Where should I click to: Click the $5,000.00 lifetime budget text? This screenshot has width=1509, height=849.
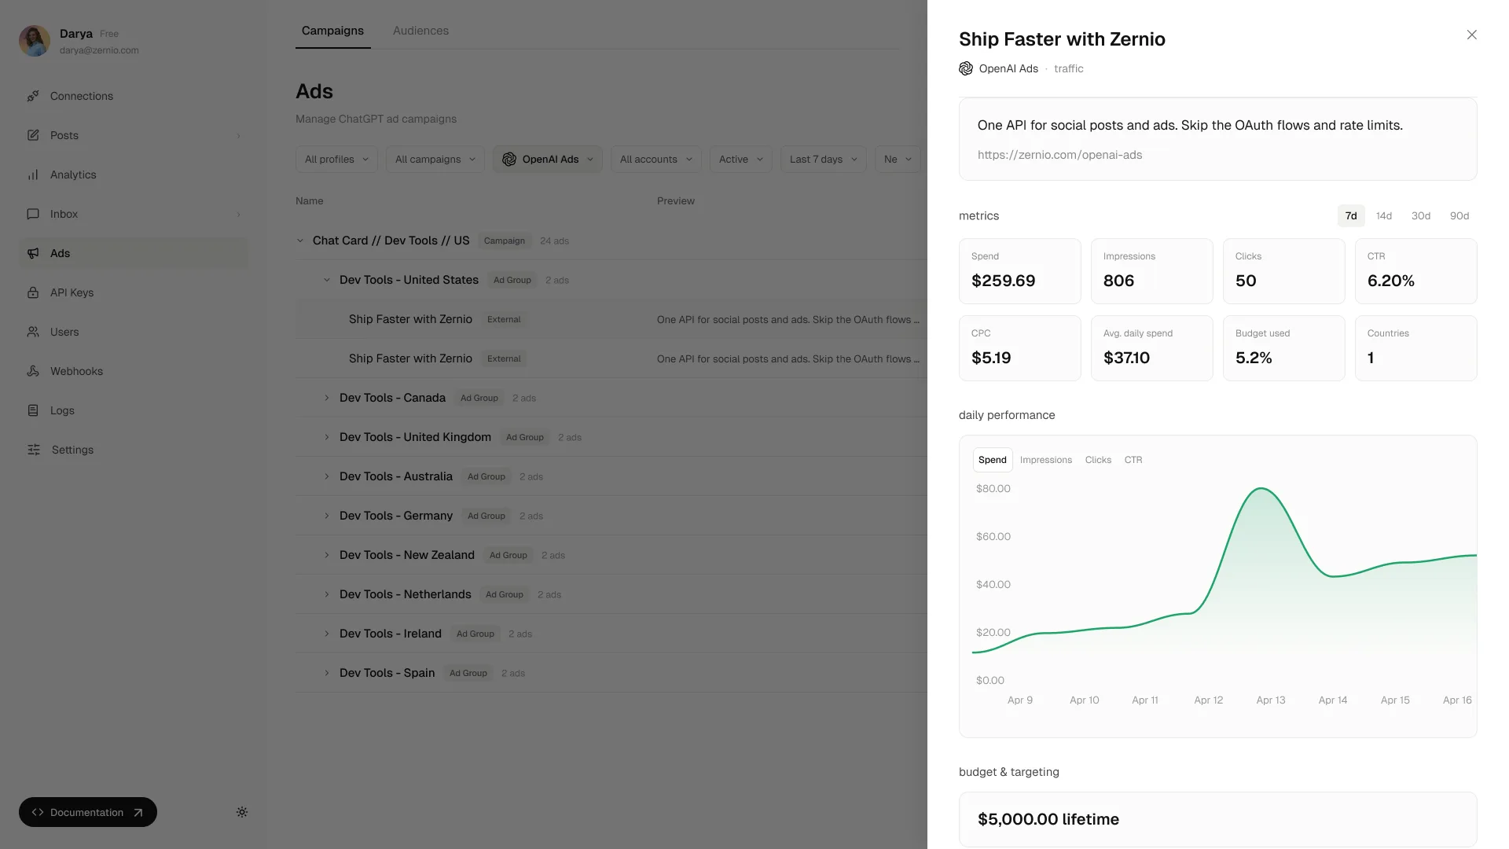(x=1048, y=819)
